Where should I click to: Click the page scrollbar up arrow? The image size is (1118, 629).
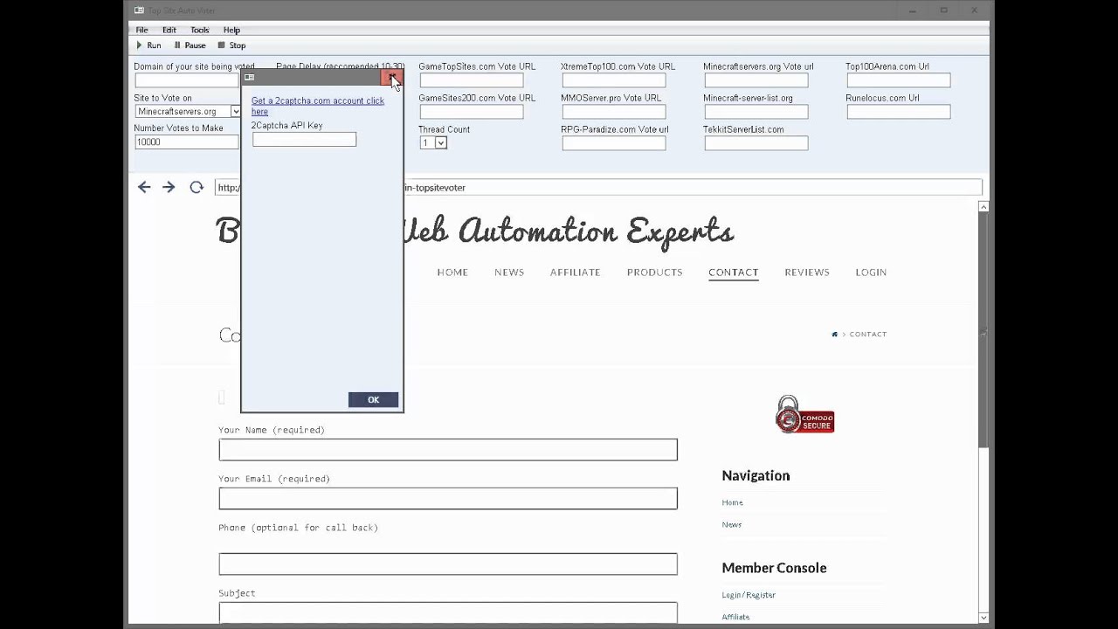pyautogui.click(x=983, y=207)
